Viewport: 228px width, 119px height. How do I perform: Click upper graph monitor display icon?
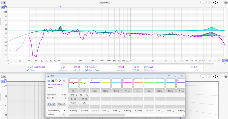[203, 2]
